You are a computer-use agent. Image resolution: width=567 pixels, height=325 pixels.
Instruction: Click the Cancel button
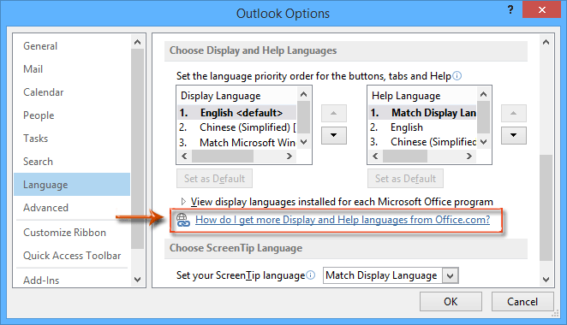[522, 302]
